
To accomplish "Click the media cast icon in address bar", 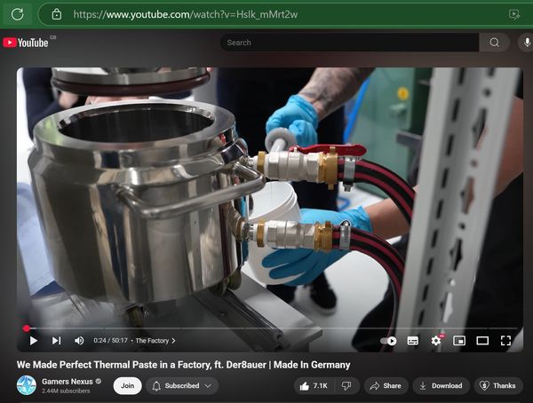I will [x=514, y=14].
